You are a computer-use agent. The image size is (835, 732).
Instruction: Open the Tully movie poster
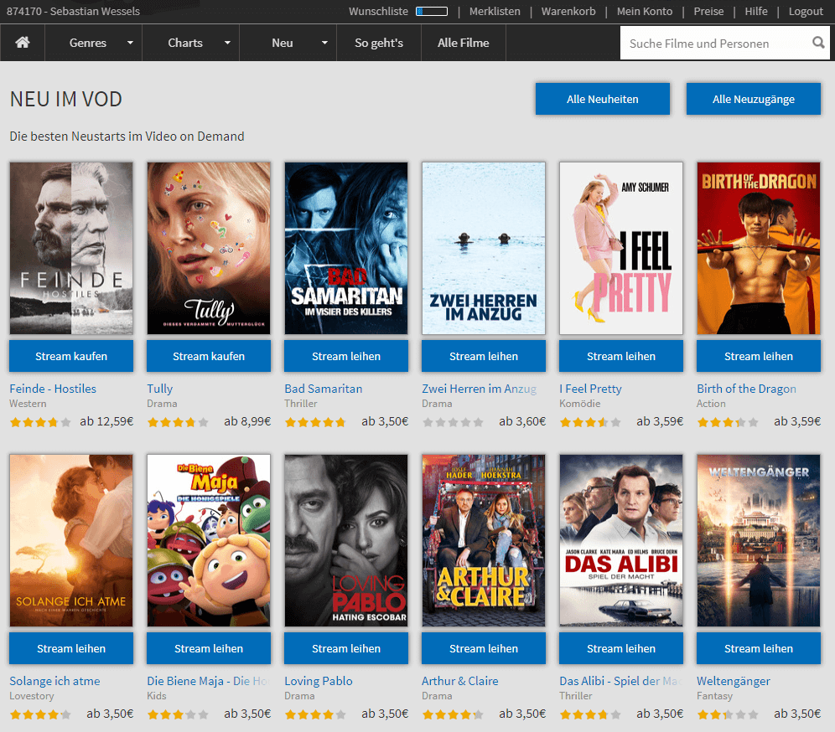coord(209,249)
